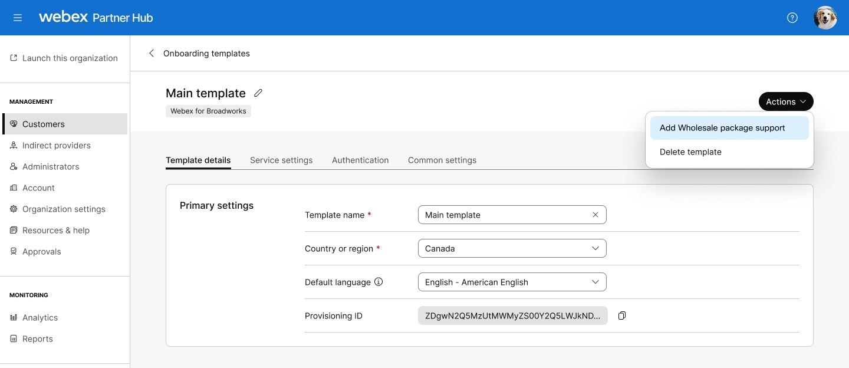Click the Approvals icon
Screen dimensions: 849x368
click(14, 251)
